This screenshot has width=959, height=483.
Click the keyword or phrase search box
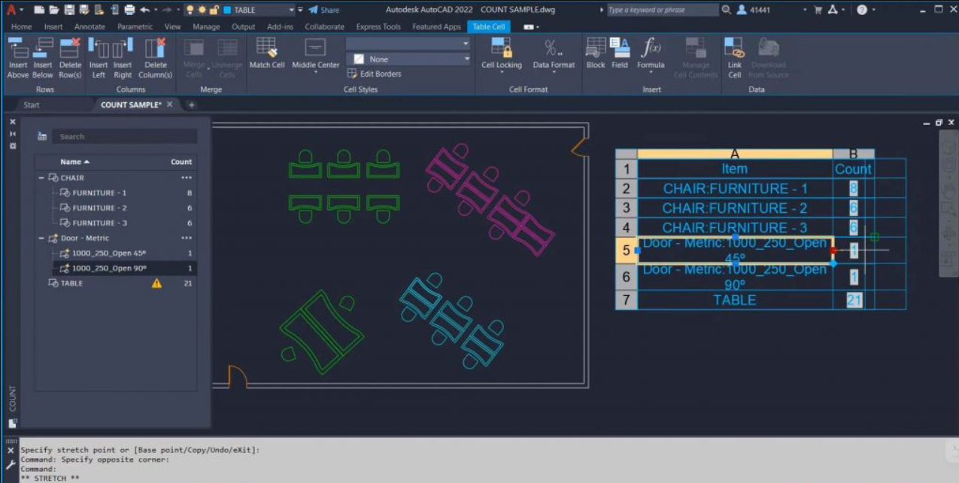662,10
